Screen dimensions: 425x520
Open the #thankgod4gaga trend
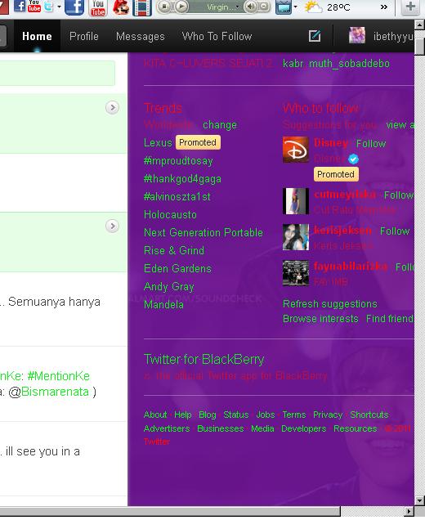click(182, 179)
